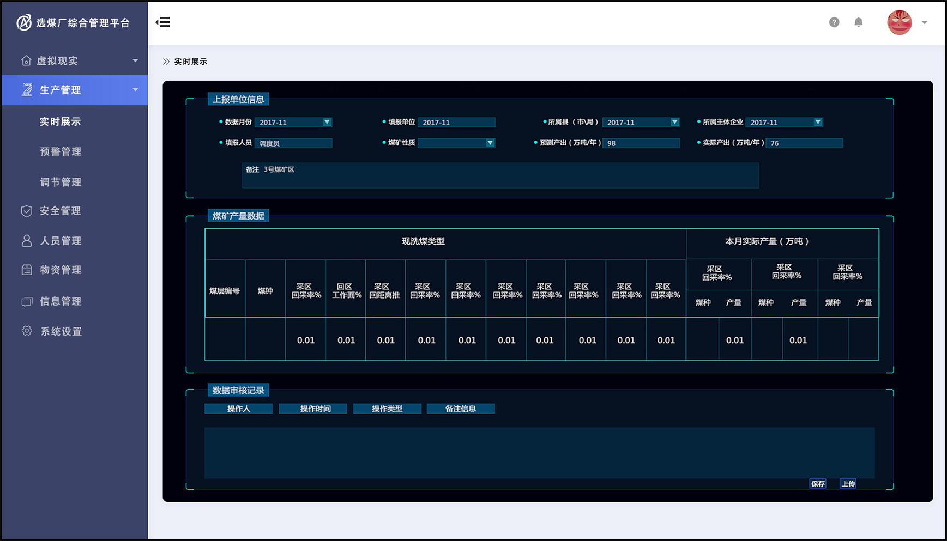
Task: Open the 物资管理 box icon menu
Action: coord(27,270)
